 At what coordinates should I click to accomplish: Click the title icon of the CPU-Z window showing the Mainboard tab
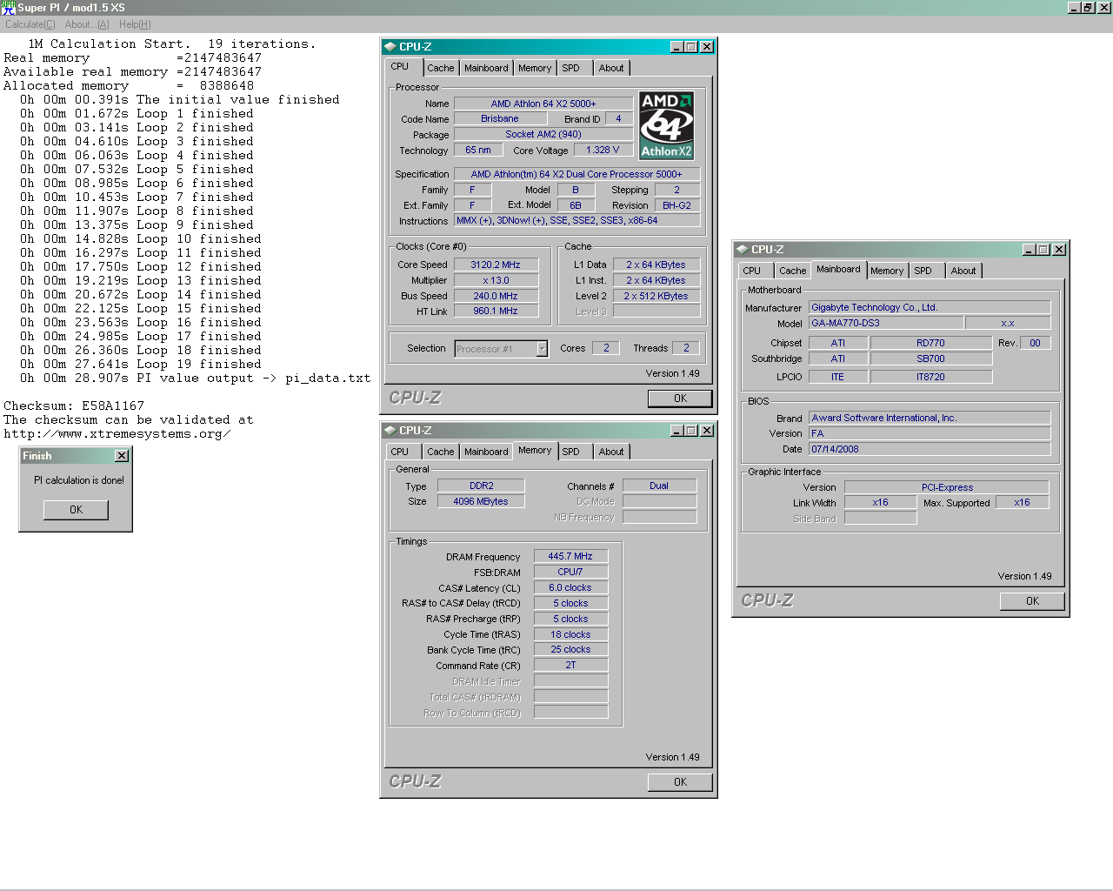pos(743,250)
